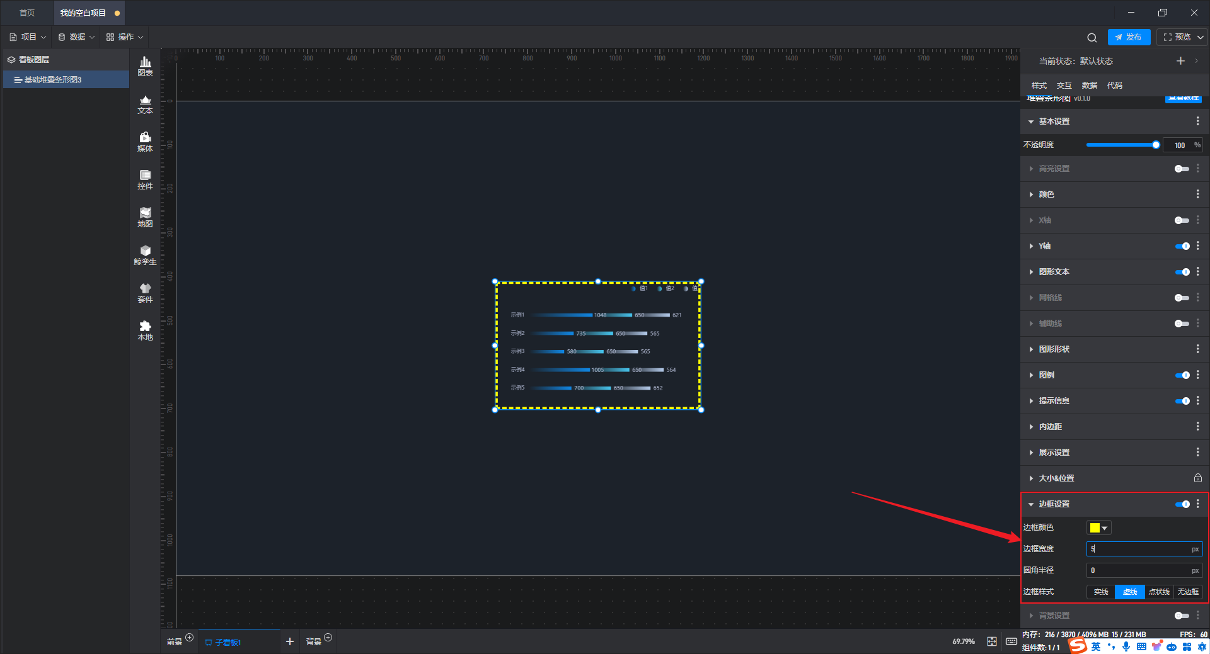The width and height of the screenshot is (1210, 654).
Task: Open the 地图 map components panel
Action: coord(145,217)
